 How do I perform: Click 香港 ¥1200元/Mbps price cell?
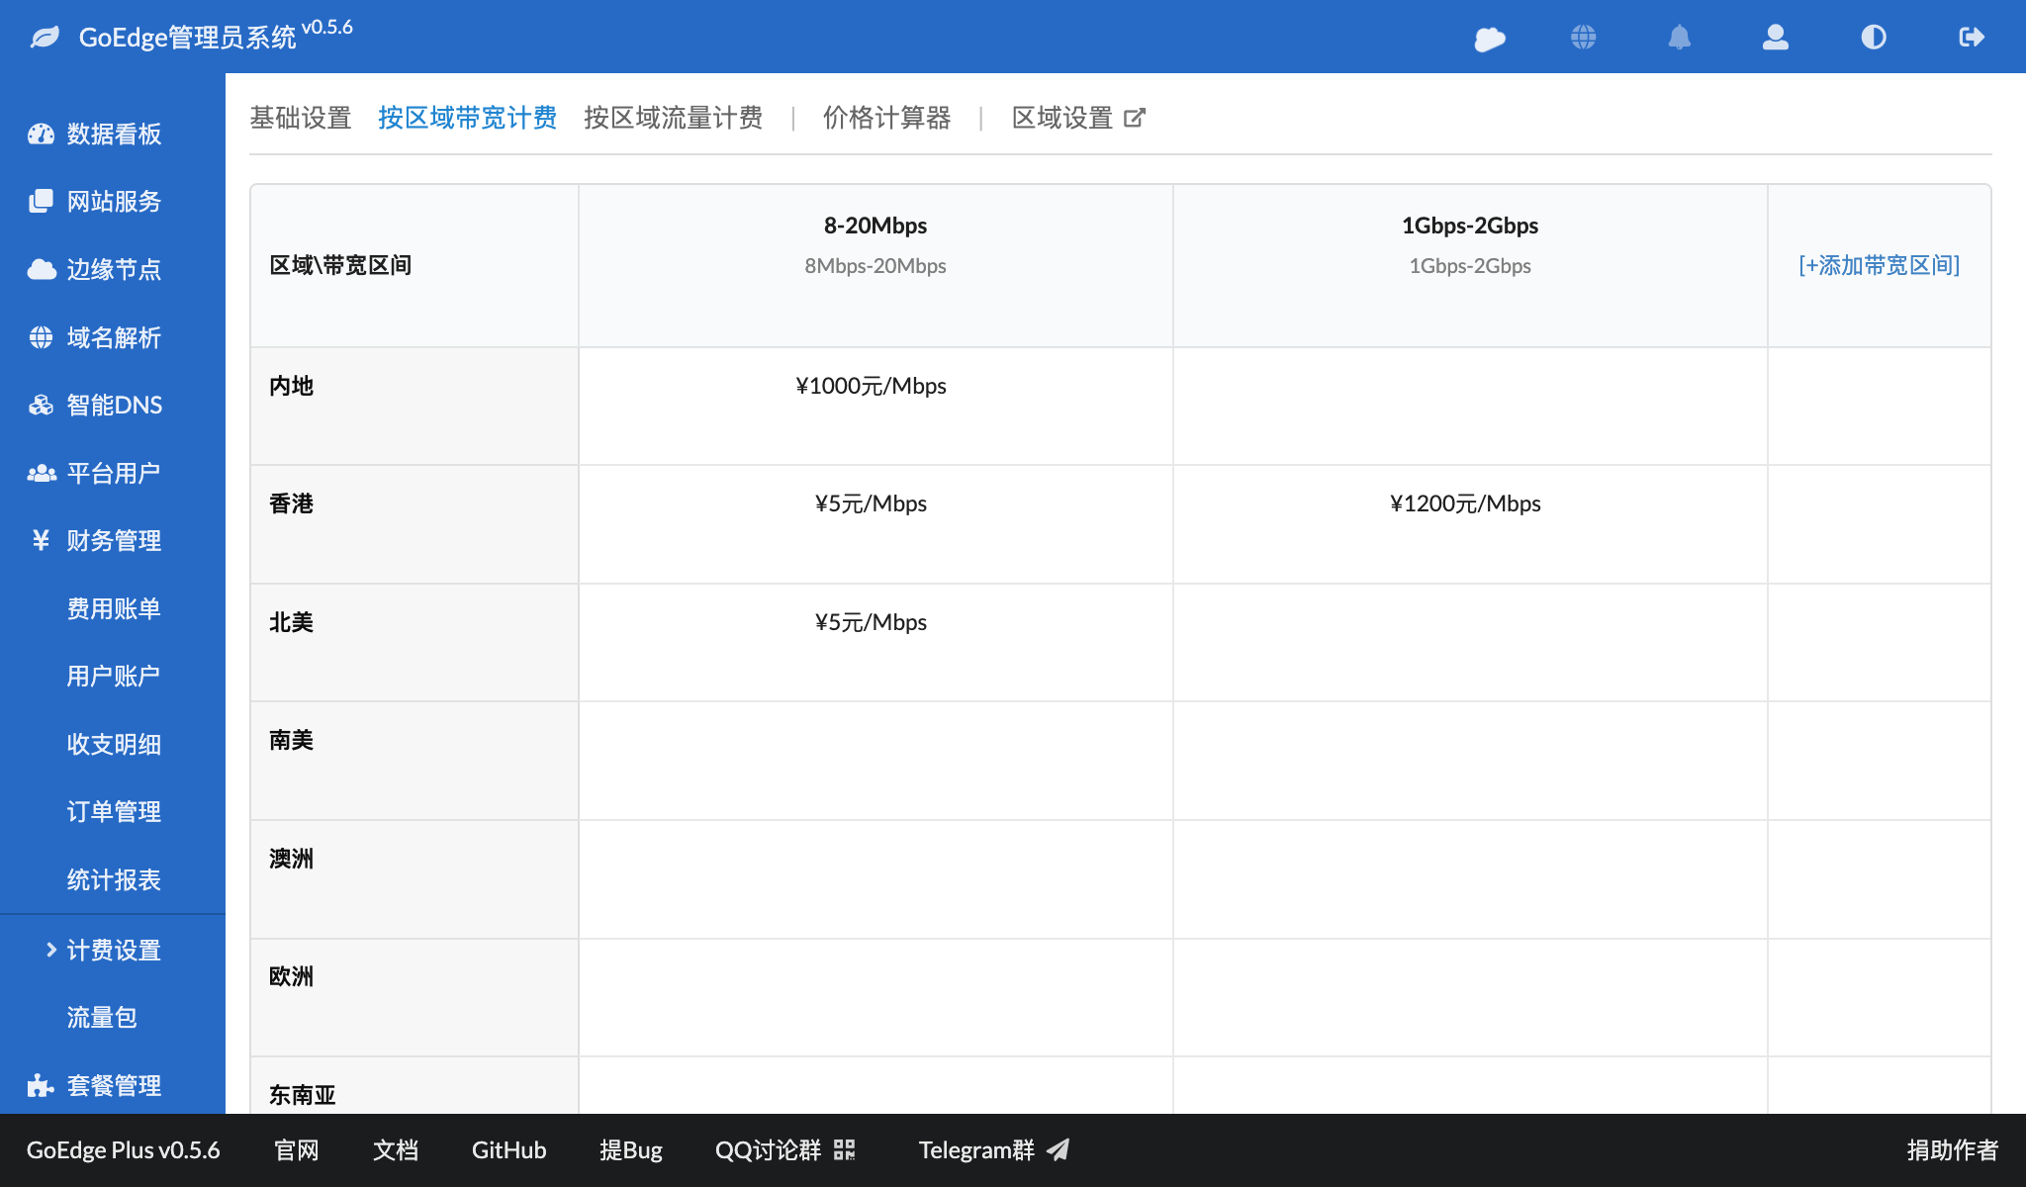tap(1470, 524)
